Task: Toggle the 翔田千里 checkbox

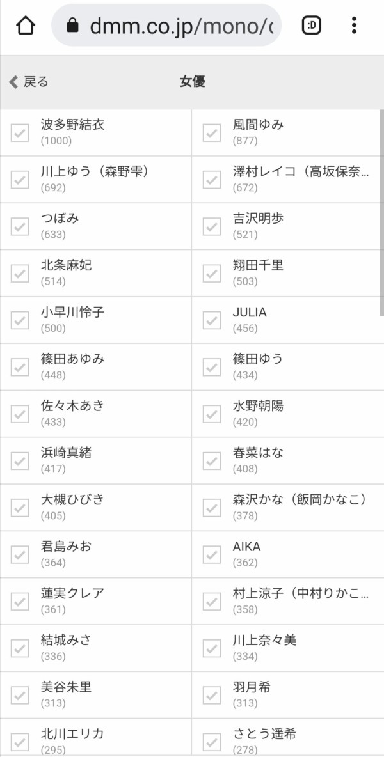Action: tap(212, 273)
